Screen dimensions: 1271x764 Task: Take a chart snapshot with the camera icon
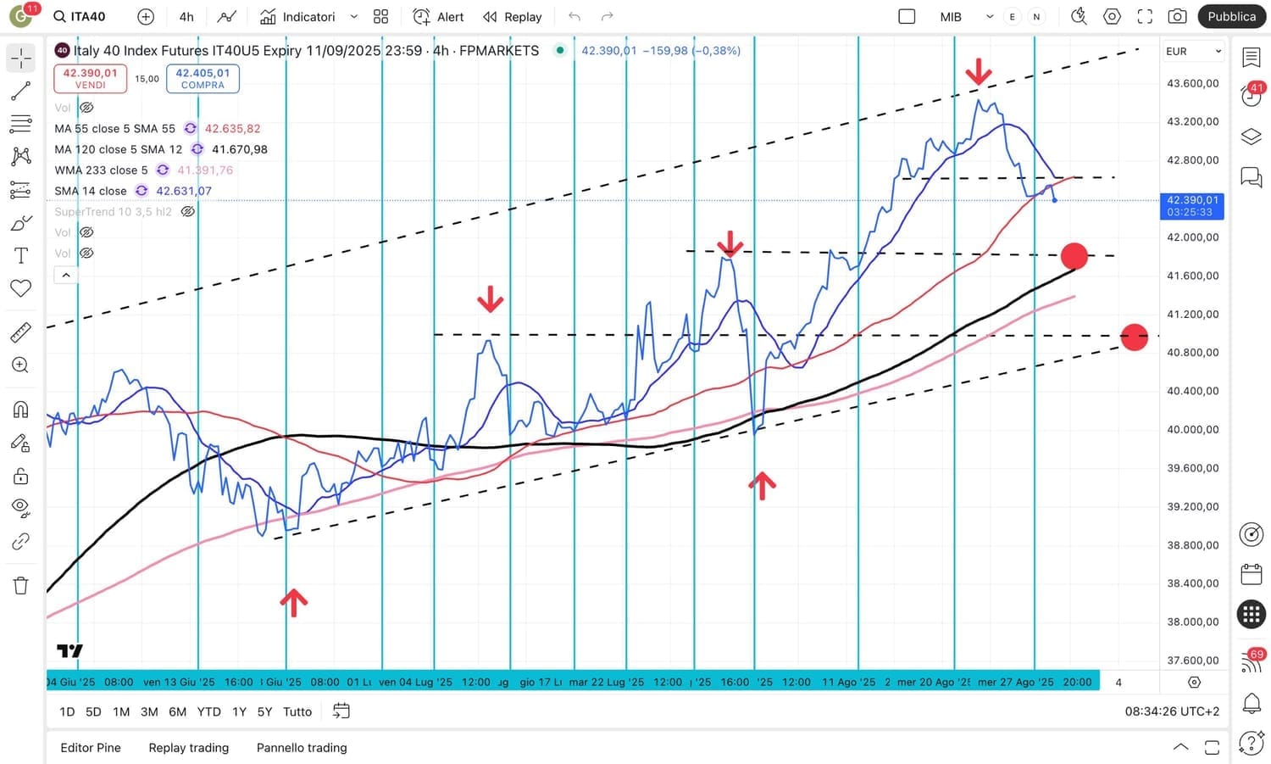1177,16
